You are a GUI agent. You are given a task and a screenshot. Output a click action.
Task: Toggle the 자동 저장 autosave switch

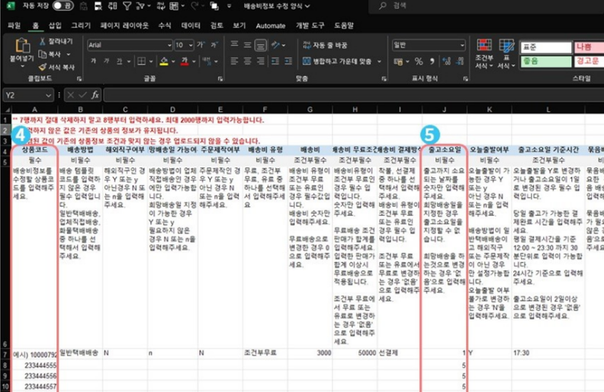63,6
